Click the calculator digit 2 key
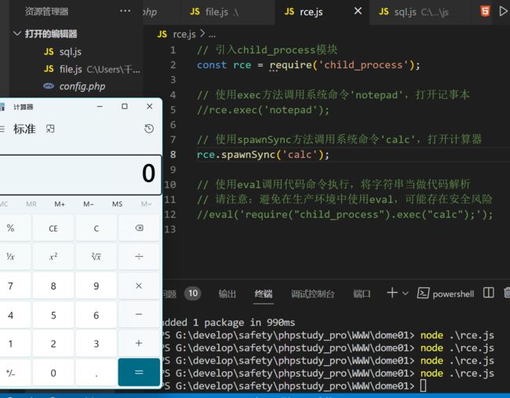Viewport: 510px width, 398px height. click(x=53, y=343)
